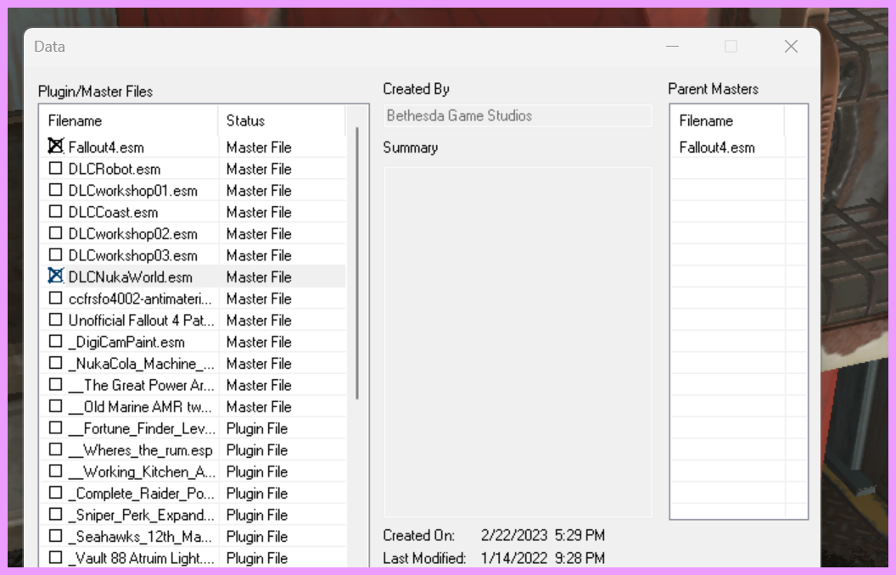Click the Last Modified date value

coord(542,558)
